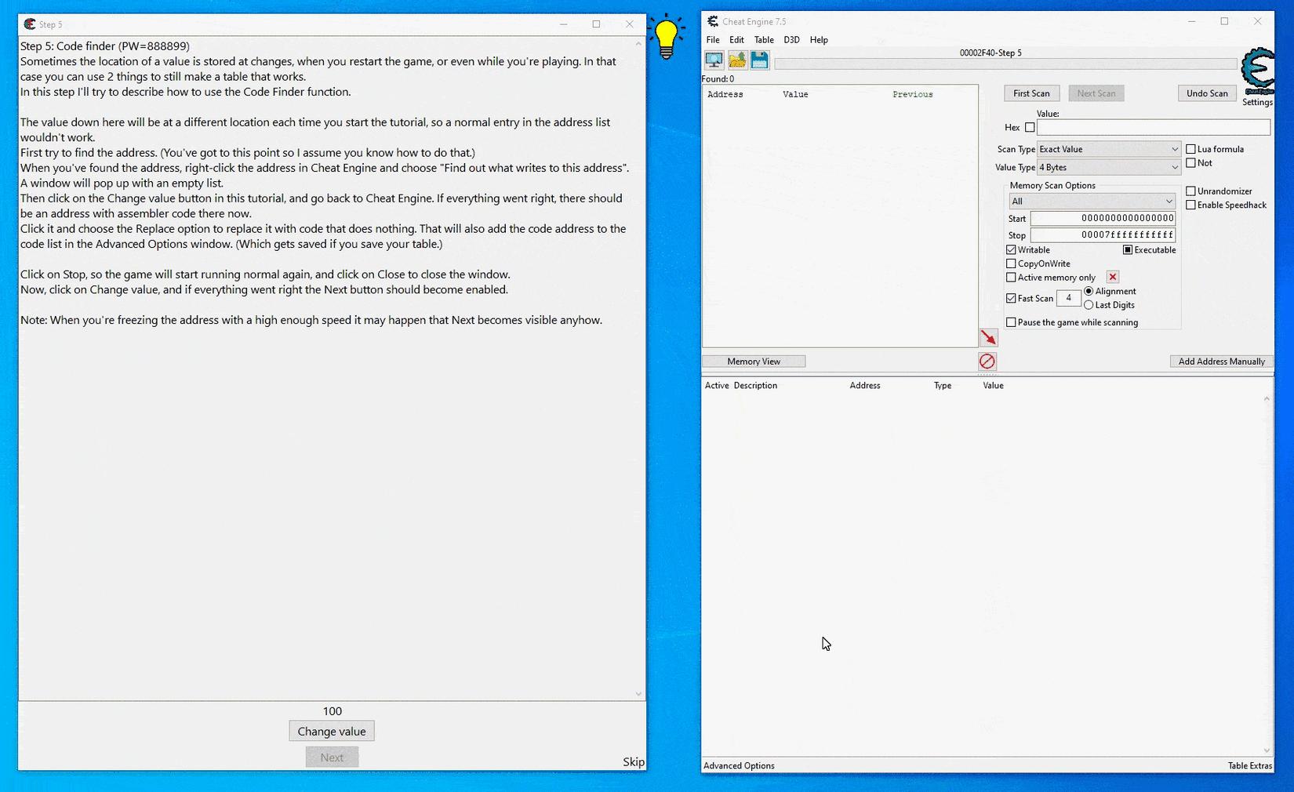Screen dimensions: 1294x792
Task: Open Advanced Options
Action: (739, 766)
